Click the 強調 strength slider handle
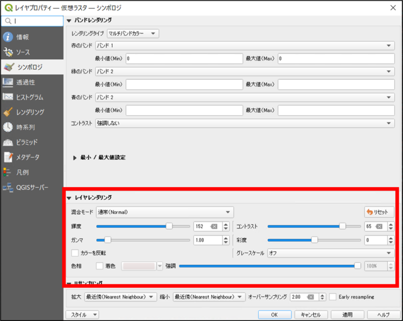403x321 pixels. (357, 266)
